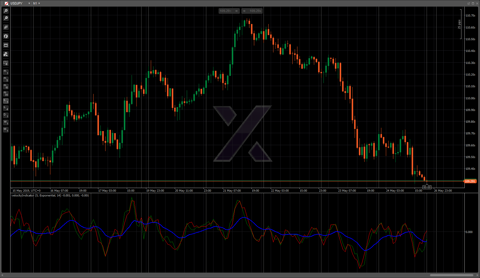Open chart settings gear icon
The width and height of the screenshot is (480, 278).
tap(6, 63)
